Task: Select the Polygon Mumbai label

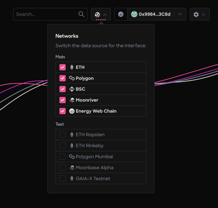Action: click(x=94, y=157)
